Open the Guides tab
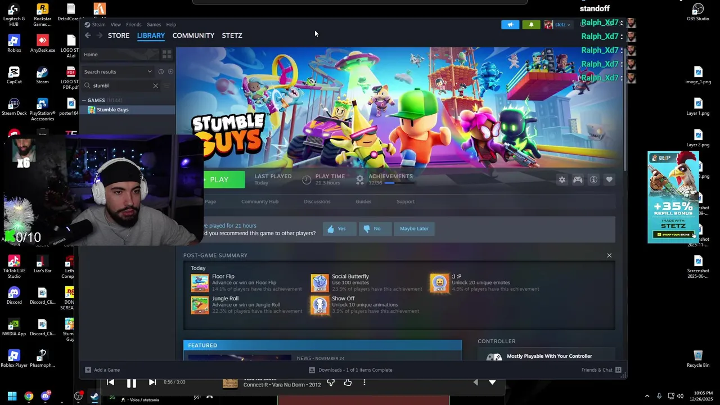 [x=363, y=201]
